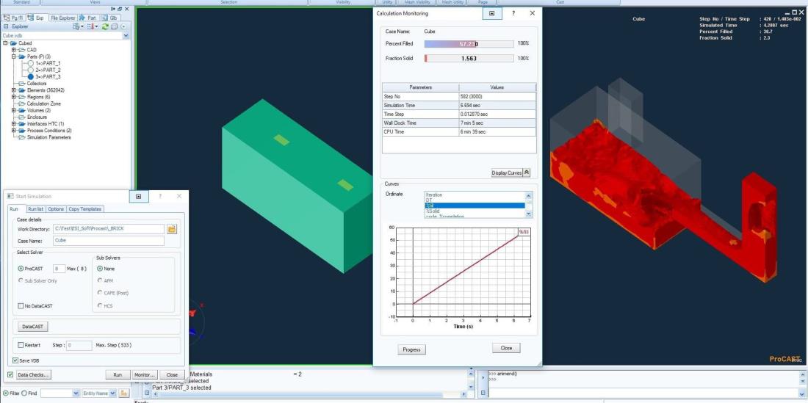Open the Copy Templates tab

85,209
